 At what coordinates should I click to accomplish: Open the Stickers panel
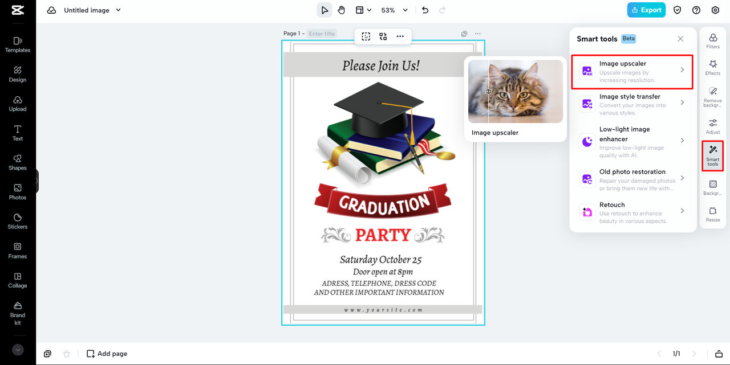(x=18, y=221)
